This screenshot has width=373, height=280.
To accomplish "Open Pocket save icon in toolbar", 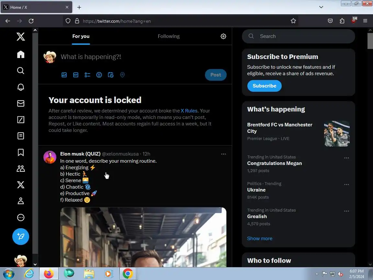I will coord(330,21).
